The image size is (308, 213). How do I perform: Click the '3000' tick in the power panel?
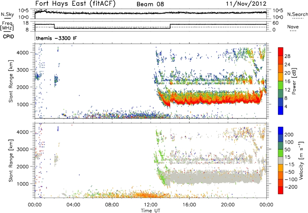(x=23, y=70)
